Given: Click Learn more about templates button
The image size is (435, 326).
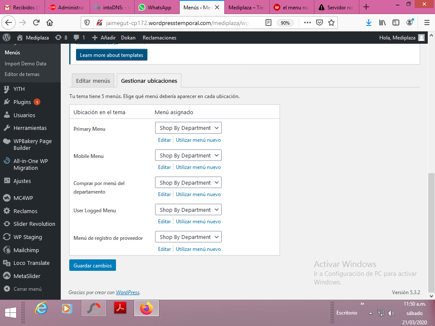Looking at the screenshot, I should coord(112,55).
